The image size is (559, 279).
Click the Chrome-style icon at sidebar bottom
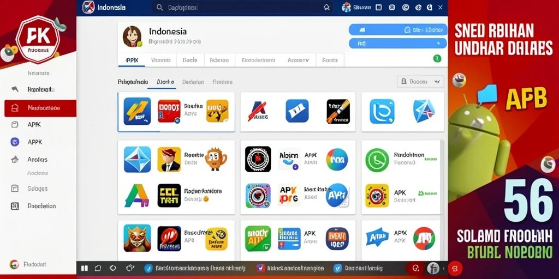click(14, 264)
